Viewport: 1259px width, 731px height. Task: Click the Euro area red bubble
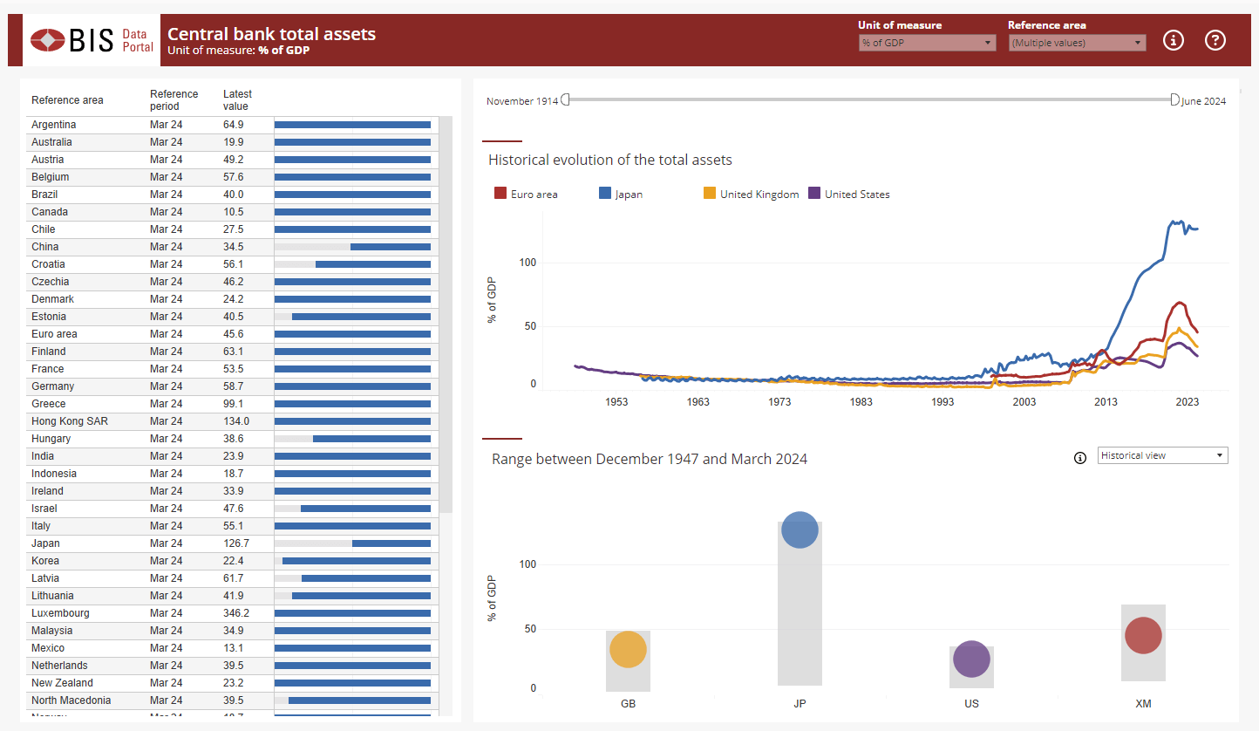click(1143, 635)
